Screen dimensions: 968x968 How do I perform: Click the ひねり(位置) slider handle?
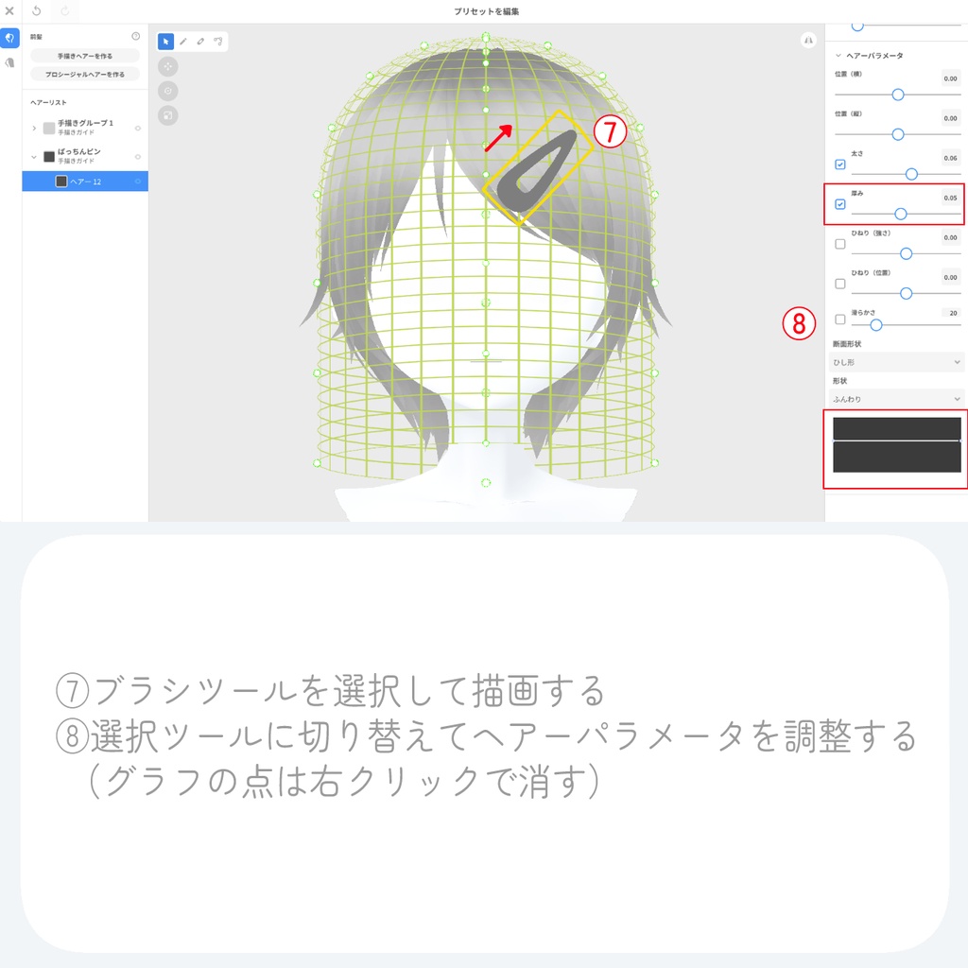pos(907,293)
